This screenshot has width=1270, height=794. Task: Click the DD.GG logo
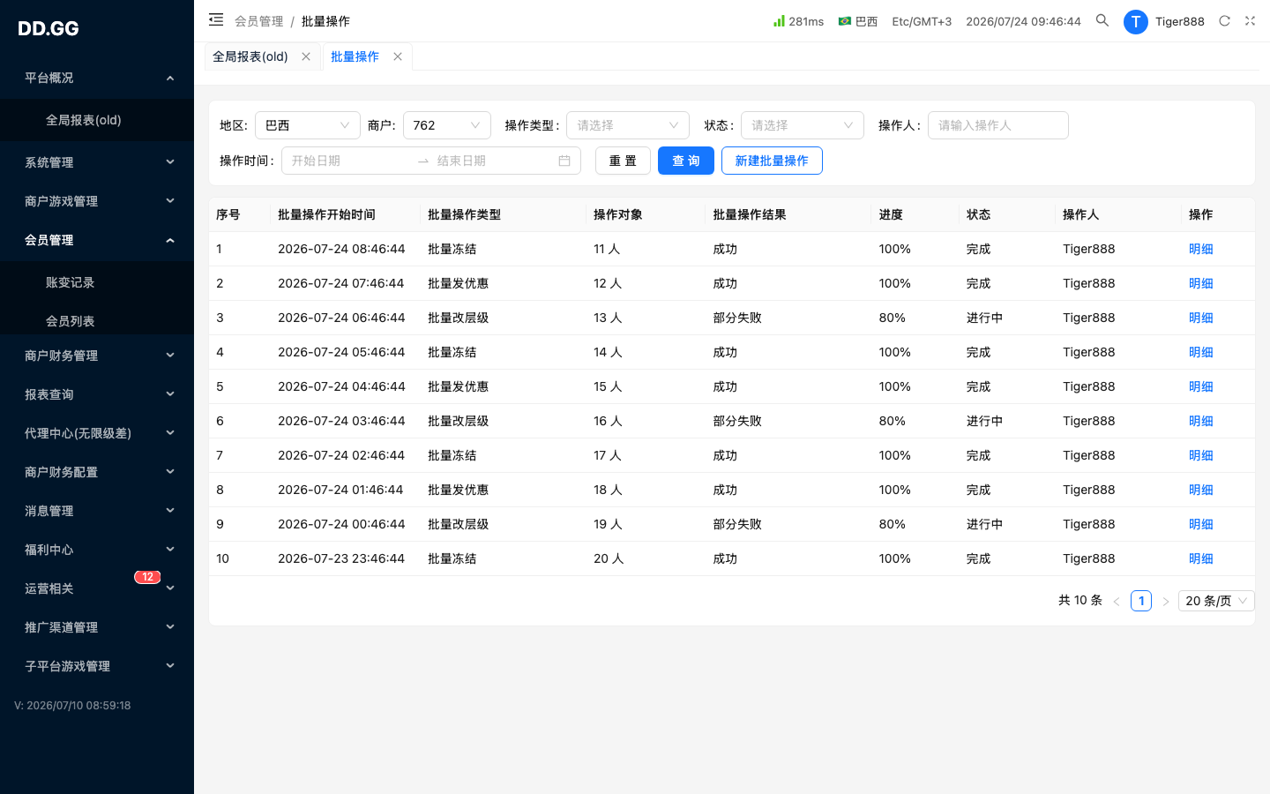pyautogui.click(x=49, y=28)
